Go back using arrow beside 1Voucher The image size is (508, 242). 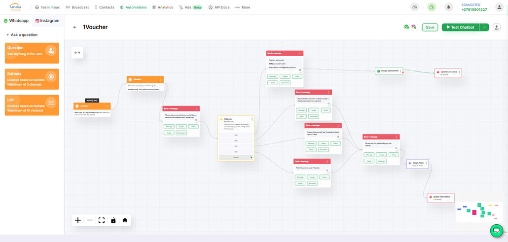pyautogui.click(x=75, y=28)
